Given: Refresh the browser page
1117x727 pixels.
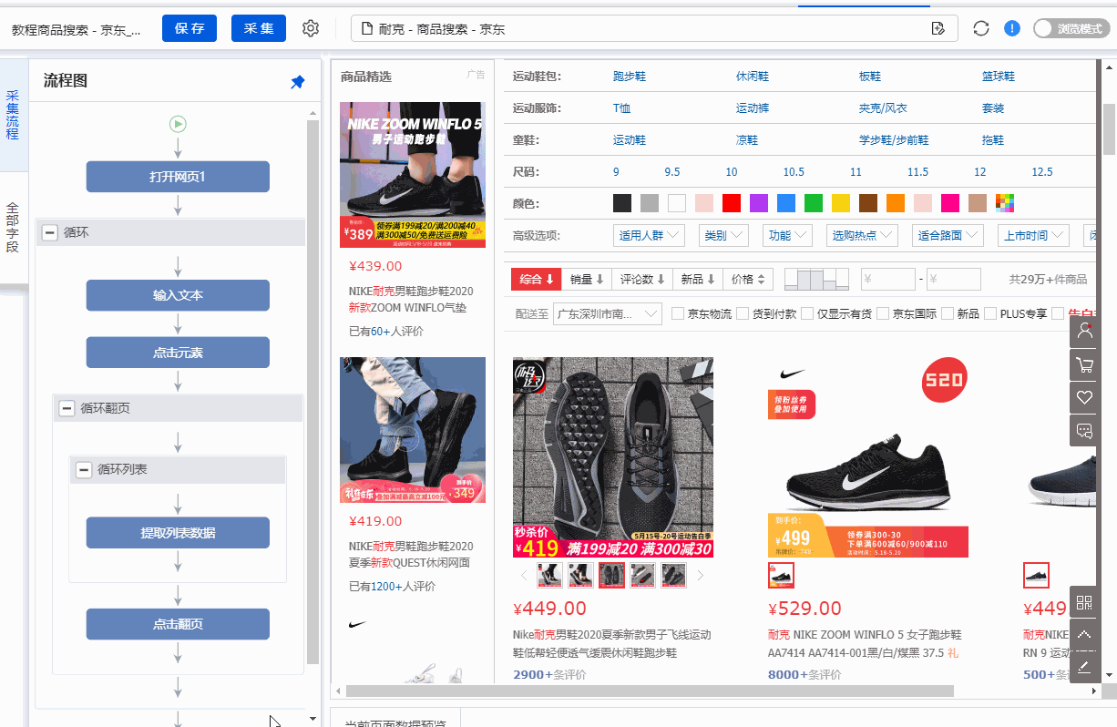Looking at the screenshot, I should pyautogui.click(x=981, y=28).
